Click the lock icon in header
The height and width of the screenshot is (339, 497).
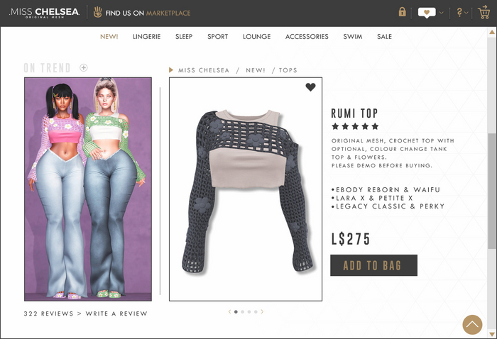(403, 12)
